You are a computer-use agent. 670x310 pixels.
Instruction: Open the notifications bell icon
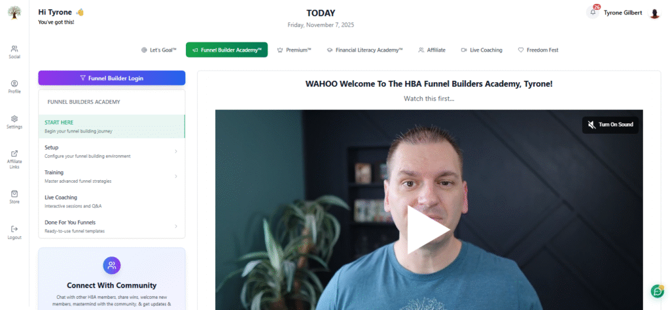[593, 12]
